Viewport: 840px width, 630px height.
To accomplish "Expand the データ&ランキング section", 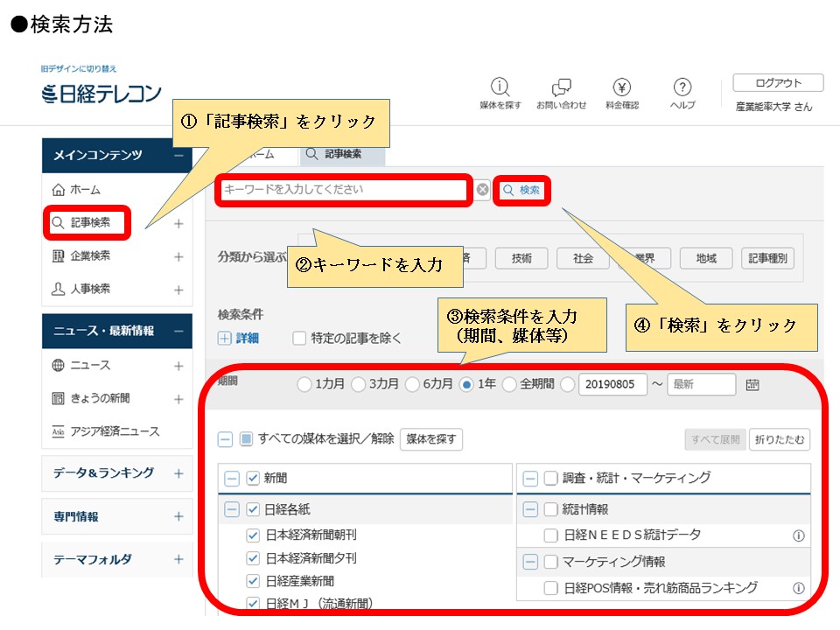I will click(178, 473).
